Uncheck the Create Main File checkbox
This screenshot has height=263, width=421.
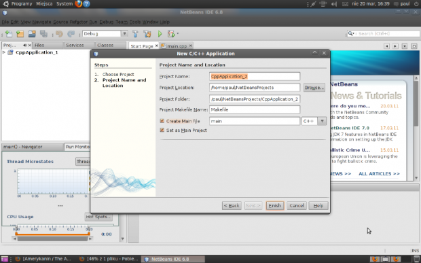pos(162,121)
